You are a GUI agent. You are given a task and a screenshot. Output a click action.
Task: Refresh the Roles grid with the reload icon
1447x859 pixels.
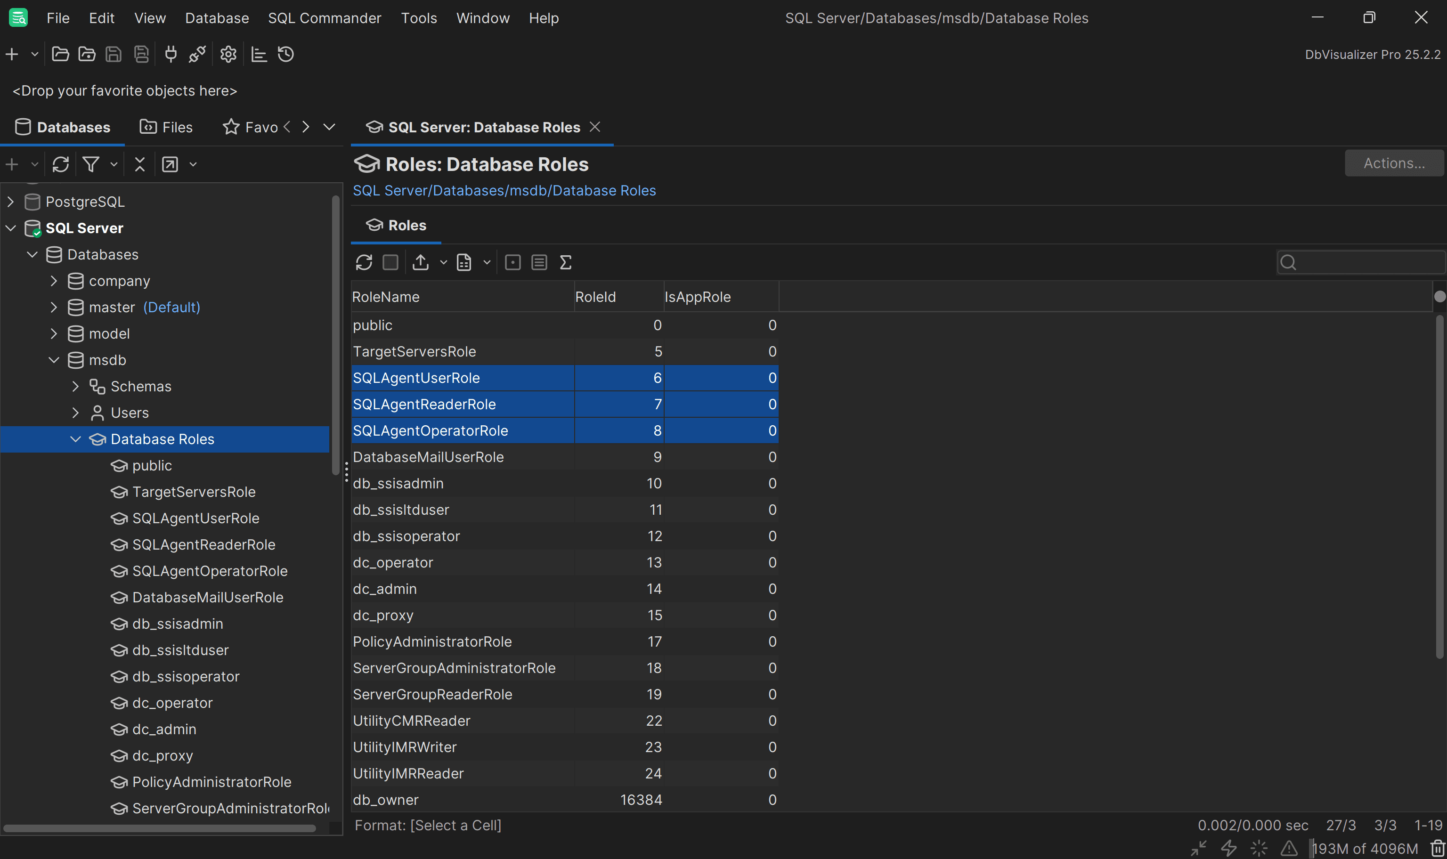pos(364,262)
